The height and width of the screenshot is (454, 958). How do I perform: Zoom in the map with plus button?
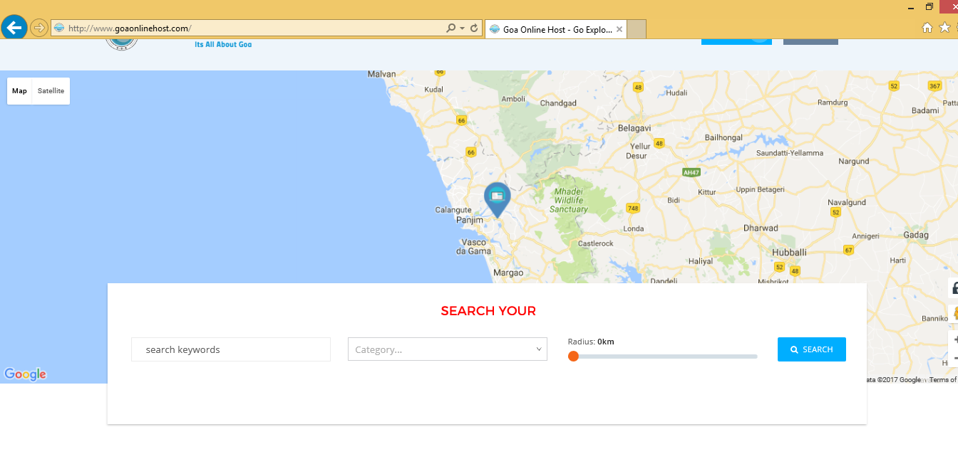954,340
